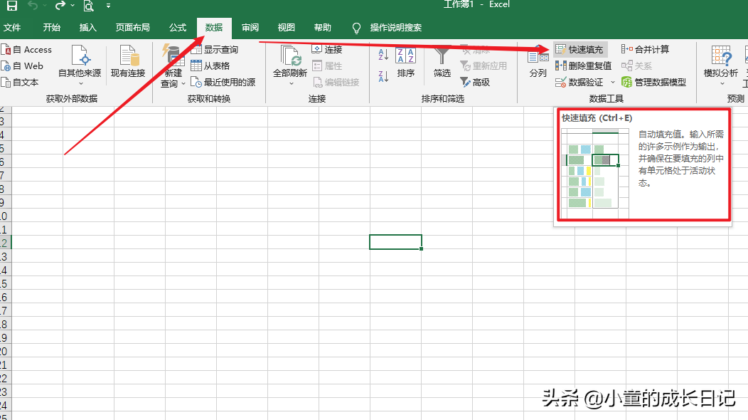Click 快速填充 flash fill
This screenshot has height=420, width=748.
click(x=579, y=50)
